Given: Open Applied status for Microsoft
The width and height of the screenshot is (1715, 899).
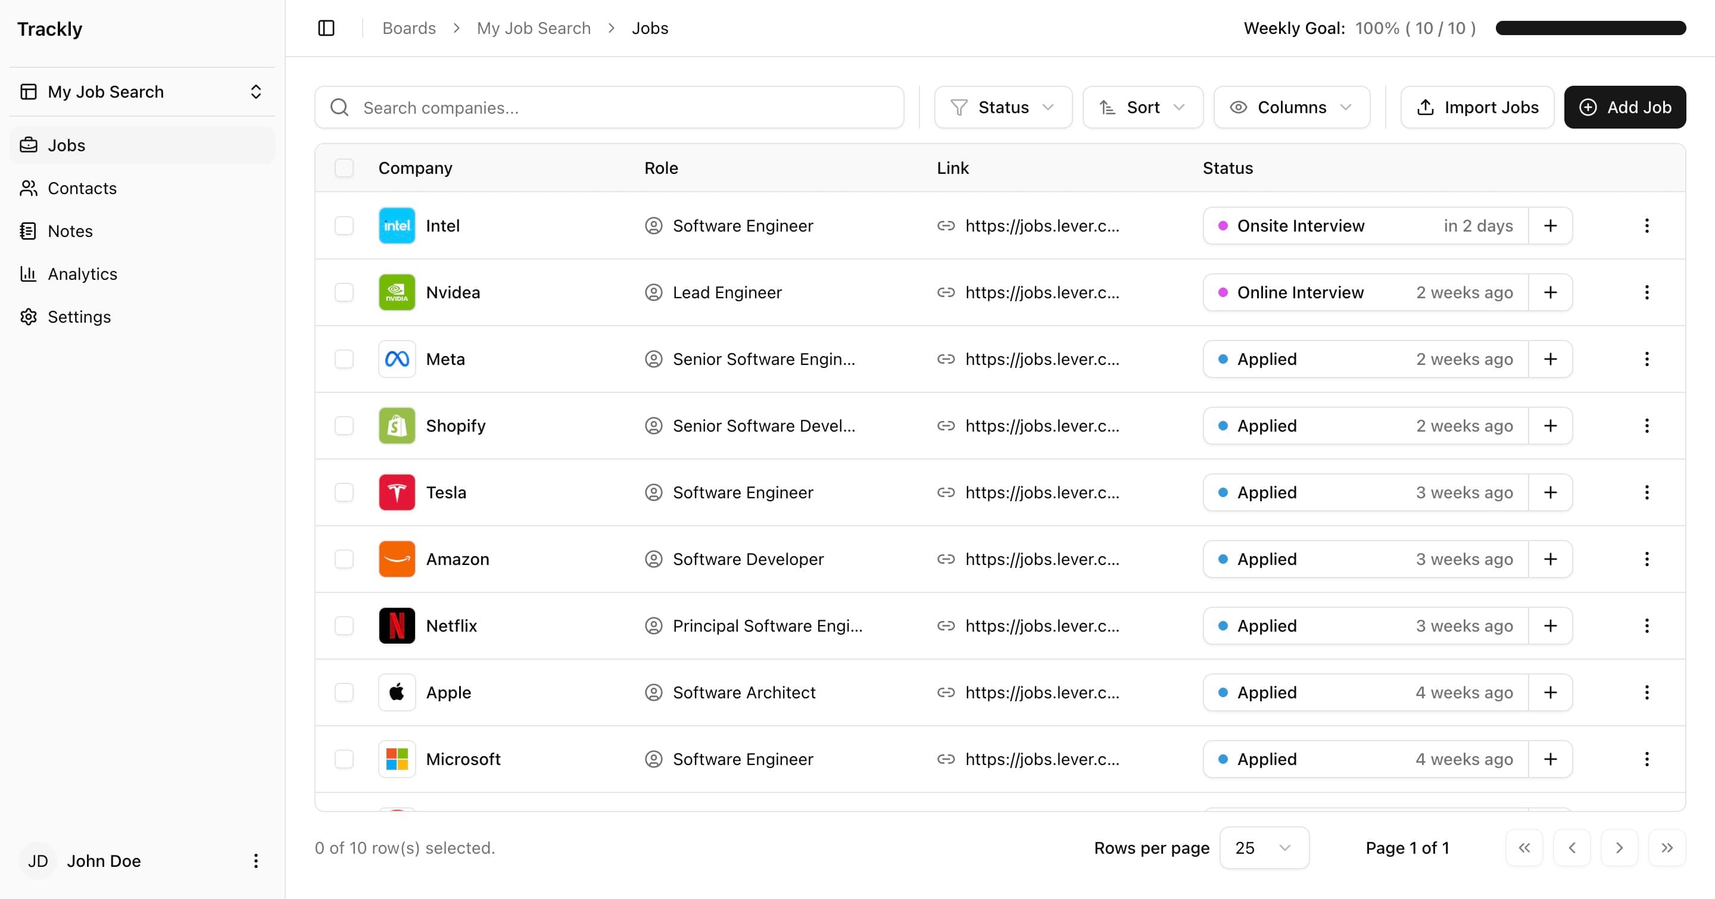Looking at the screenshot, I should point(1365,759).
